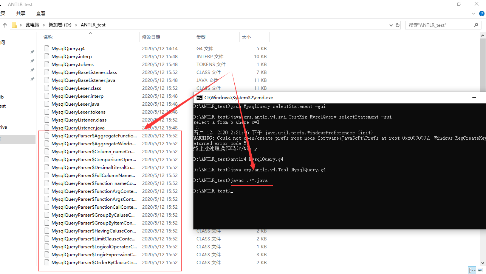
Task: Expand the address bar history dropdown
Action: 391,25
